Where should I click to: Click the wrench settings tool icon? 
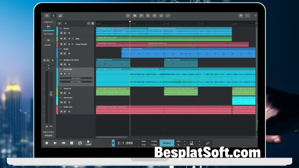coord(167,15)
